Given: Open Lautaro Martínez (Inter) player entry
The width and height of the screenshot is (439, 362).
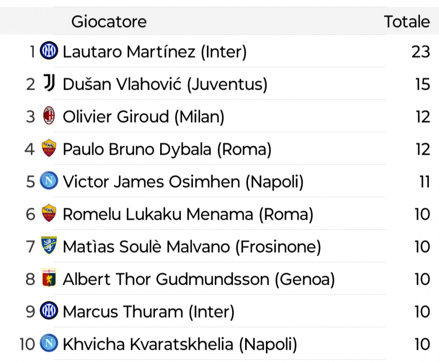Looking at the screenshot, I should tap(154, 52).
